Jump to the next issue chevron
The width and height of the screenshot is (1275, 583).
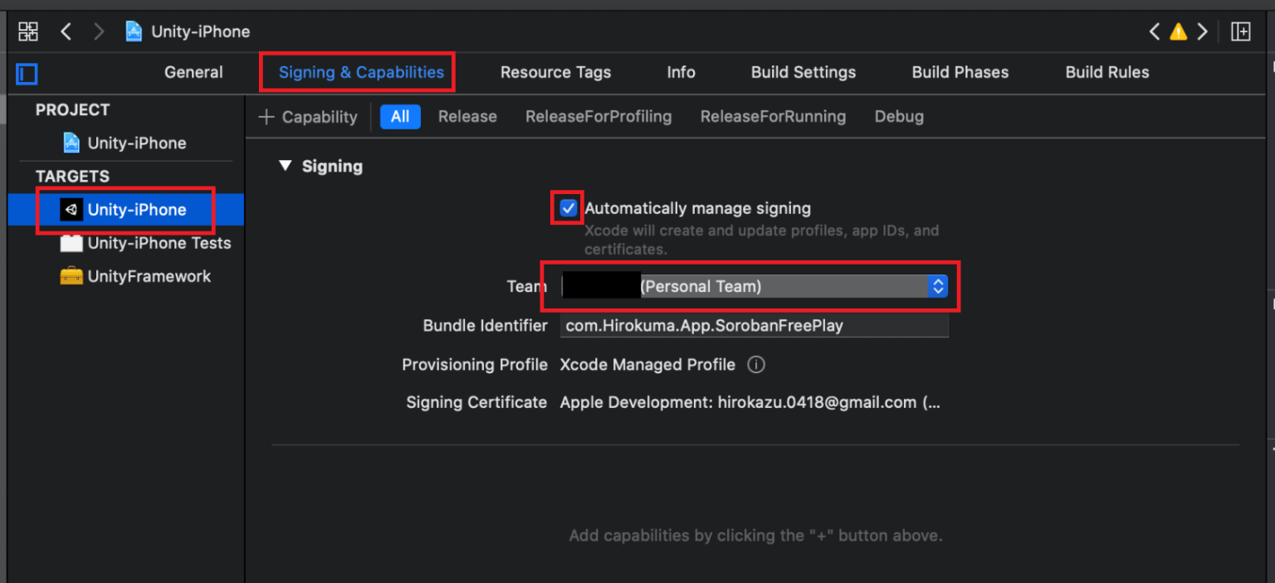coord(1201,32)
